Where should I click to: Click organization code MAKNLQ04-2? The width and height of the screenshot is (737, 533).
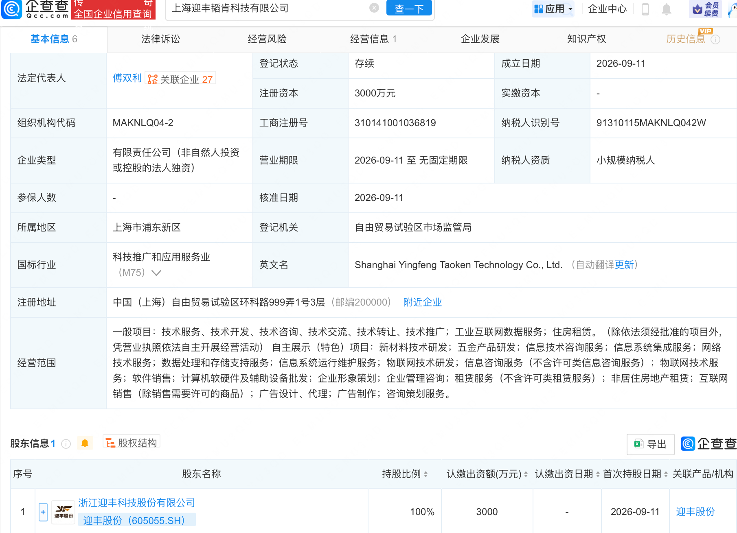143,123
